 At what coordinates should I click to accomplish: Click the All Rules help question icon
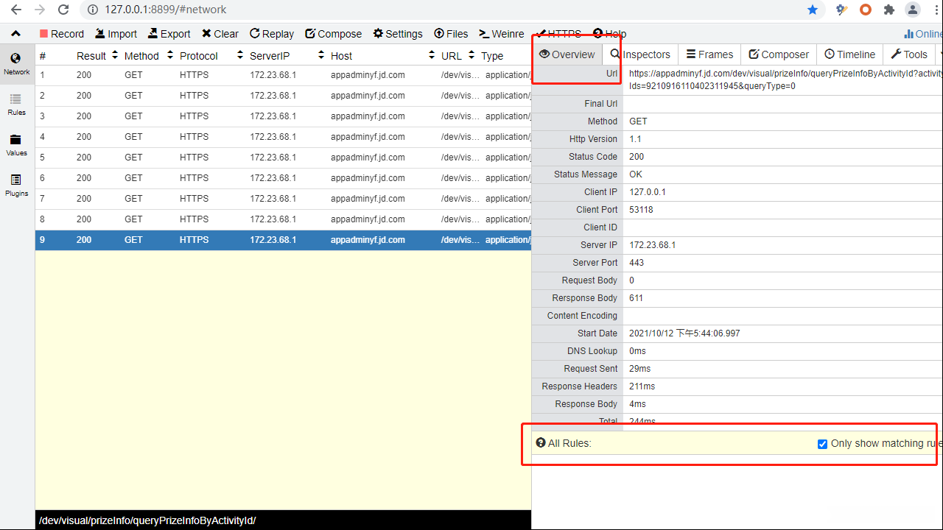click(541, 443)
